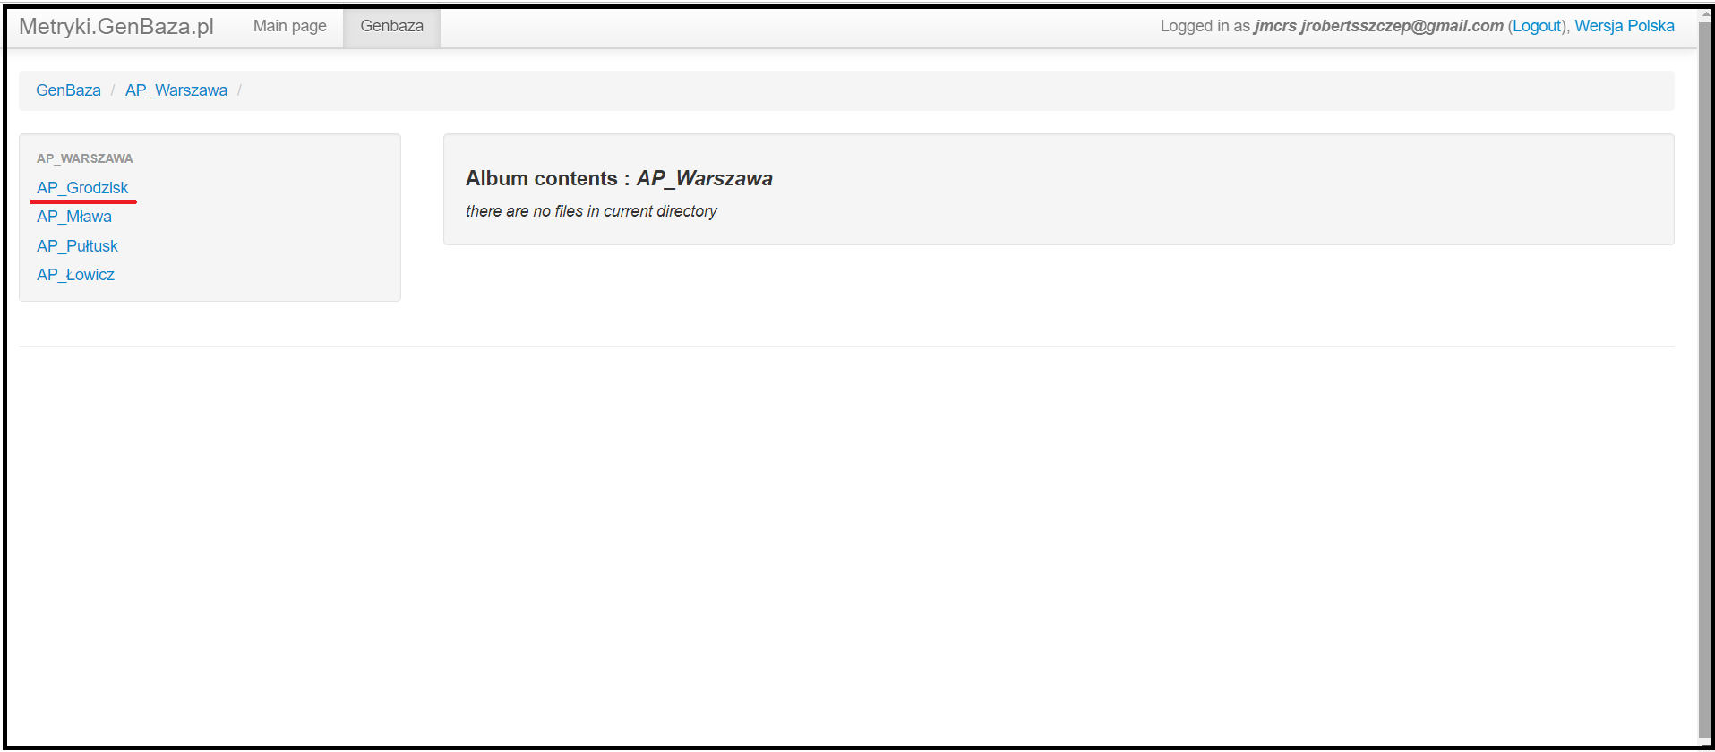The image size is (1715, 752).
Task: Click the trailing slash after AP_Warszawa breadcrumb
Action: 239,90
